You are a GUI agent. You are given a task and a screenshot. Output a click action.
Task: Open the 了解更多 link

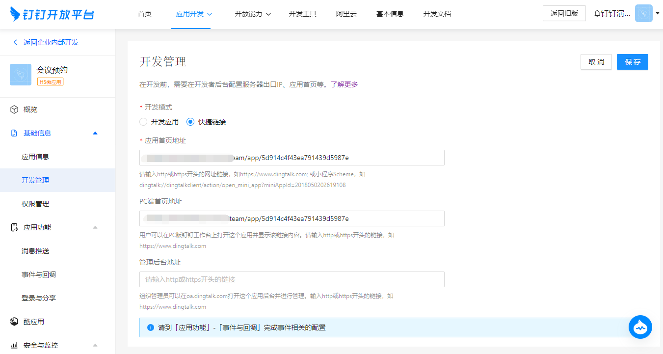tap(344, 84)
